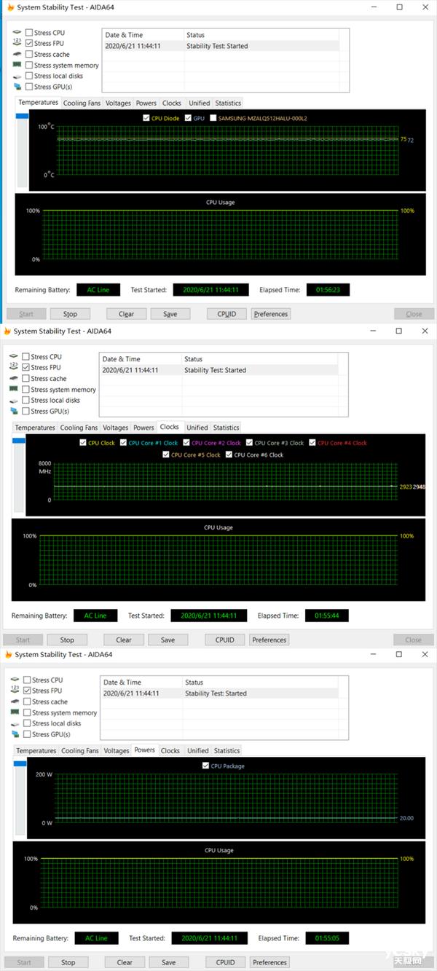Click the Stress FPU '123' icon in the Powers window
This screenshot has height=971, width=437.
click(15, 691)
